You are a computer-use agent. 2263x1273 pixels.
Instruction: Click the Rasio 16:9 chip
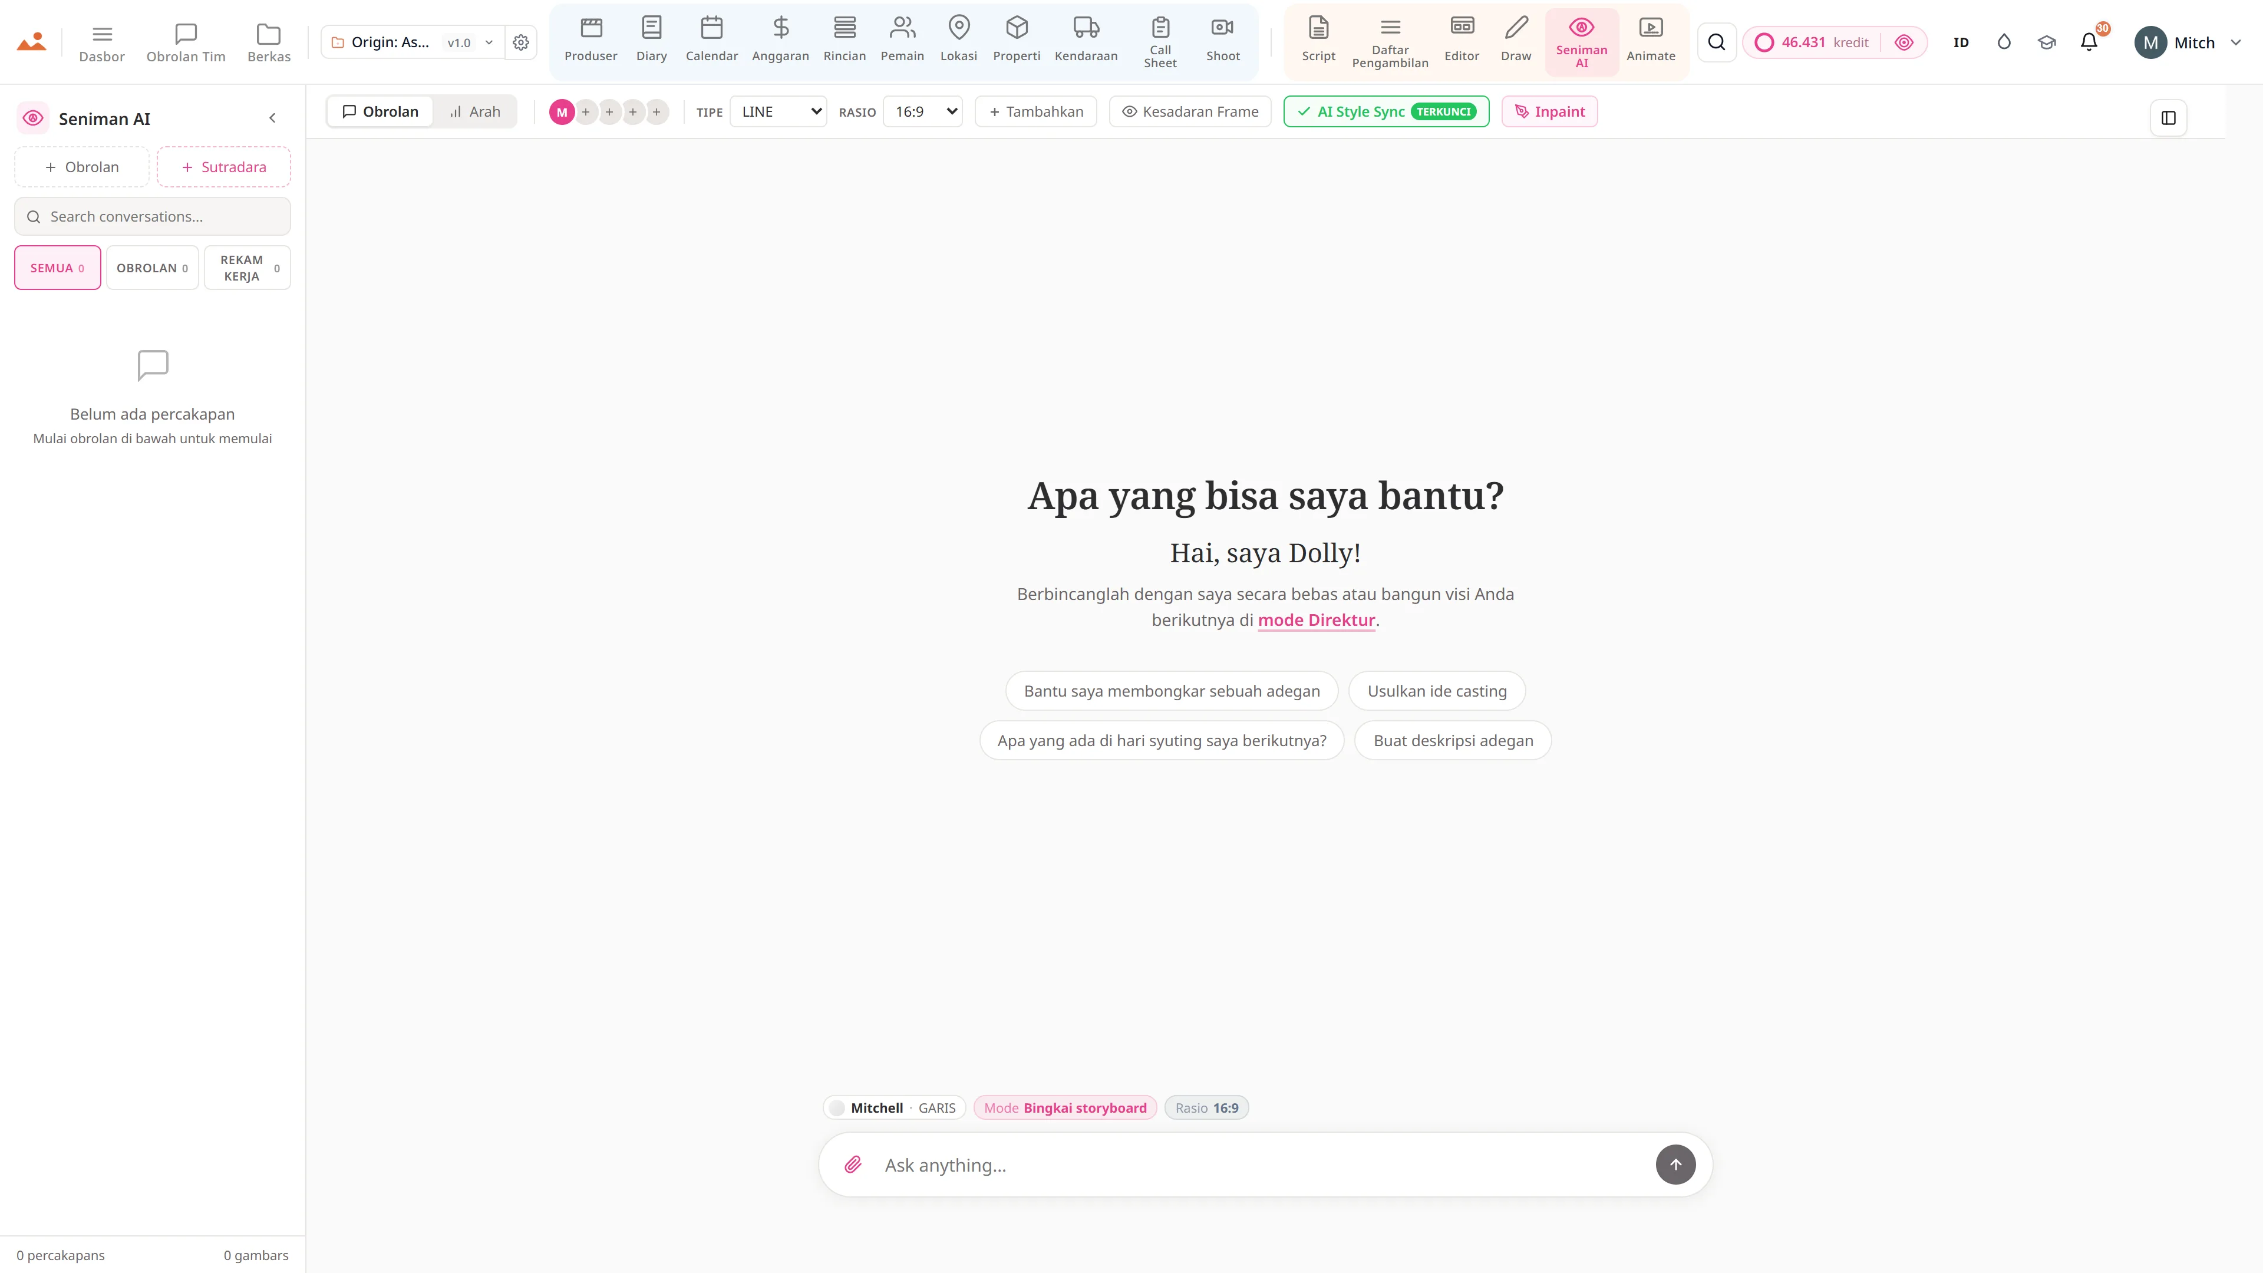pyautogui.click(x=1206, y=1108)
